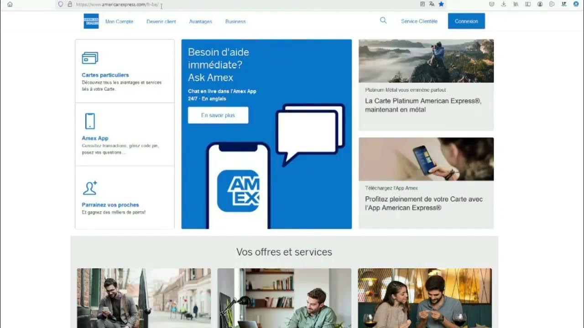Click the En savoir plus button
584x328 pixels.
(x=218, y=115)
